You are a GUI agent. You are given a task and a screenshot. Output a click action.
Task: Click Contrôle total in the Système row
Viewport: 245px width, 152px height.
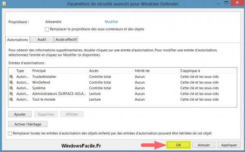click(x=100, y=88)
